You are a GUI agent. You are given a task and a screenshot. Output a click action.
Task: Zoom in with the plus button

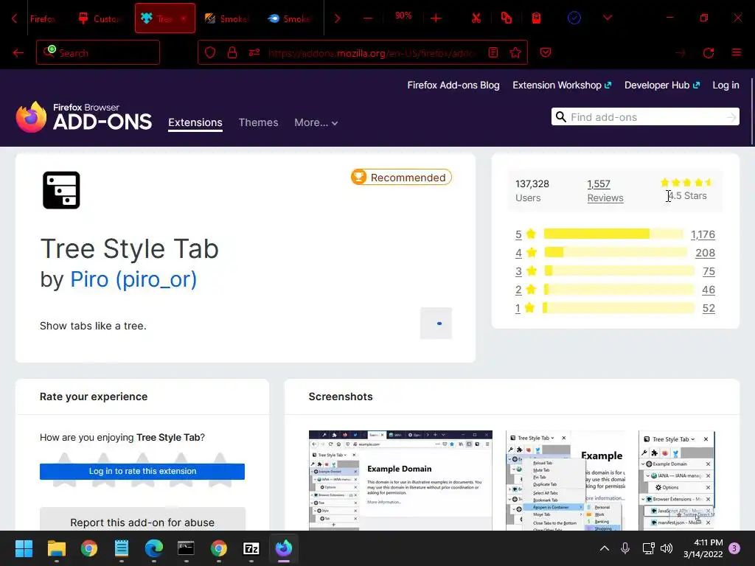click(x=436, y=18)
